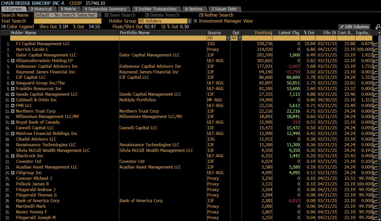Expand FMR LLC holder row
381x221 pixels.
pos(13,106)
